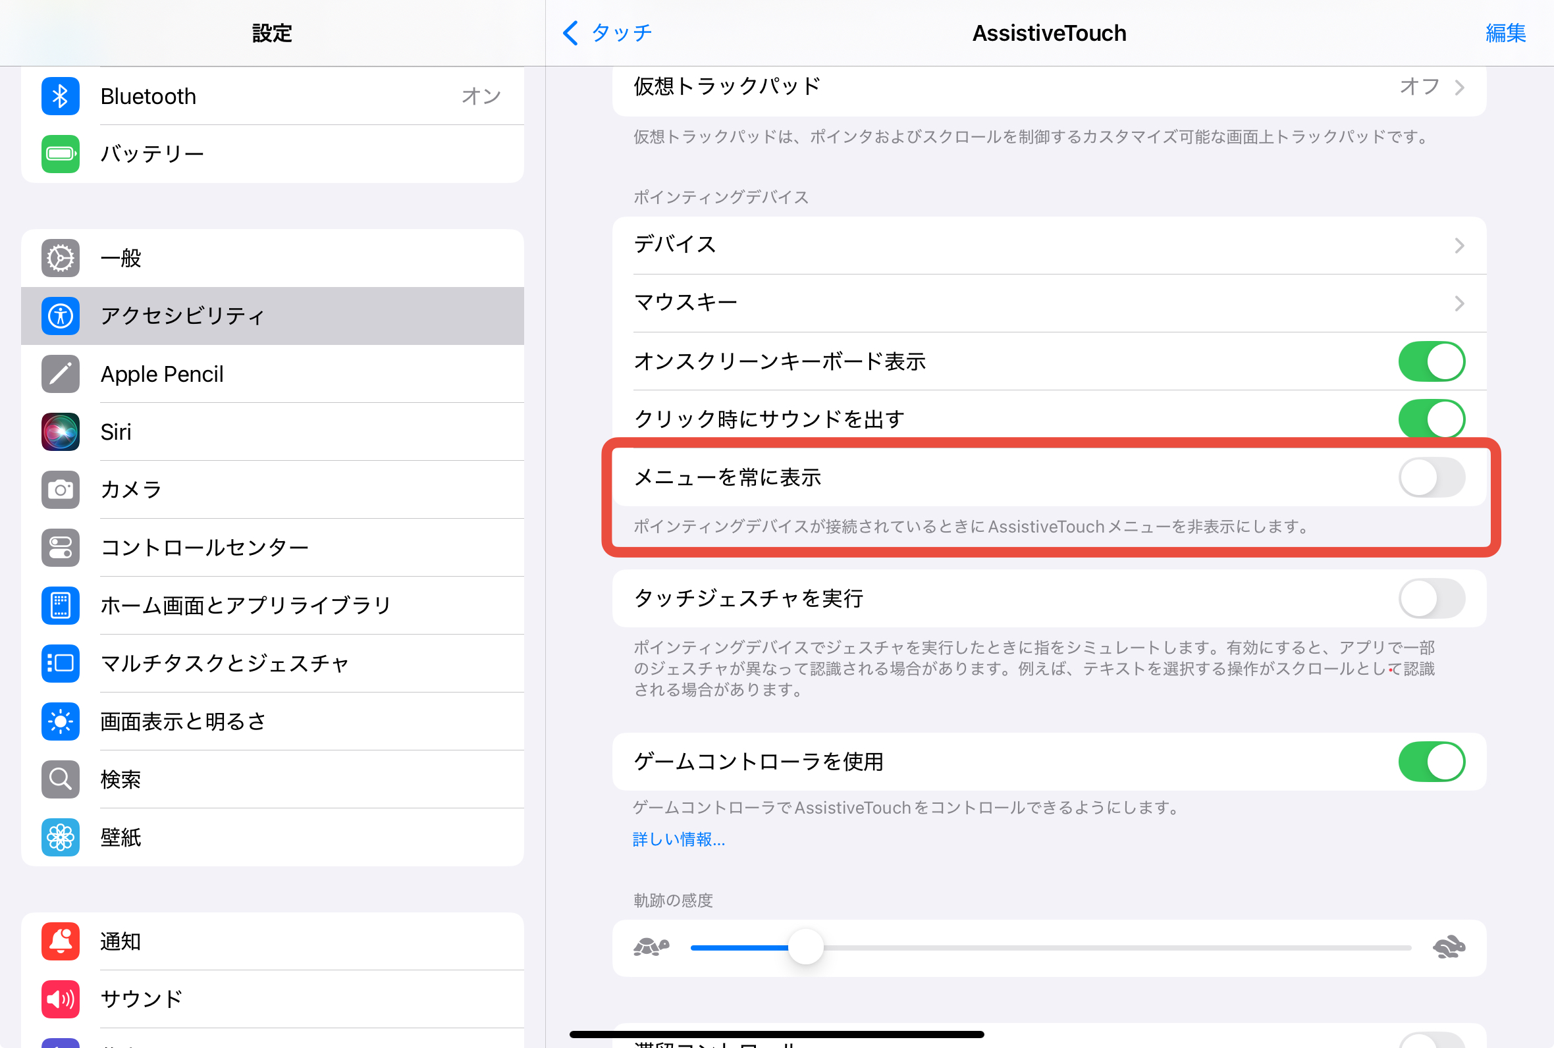
Task: Click the Camera settings icon
Action: tap(60, 489)
